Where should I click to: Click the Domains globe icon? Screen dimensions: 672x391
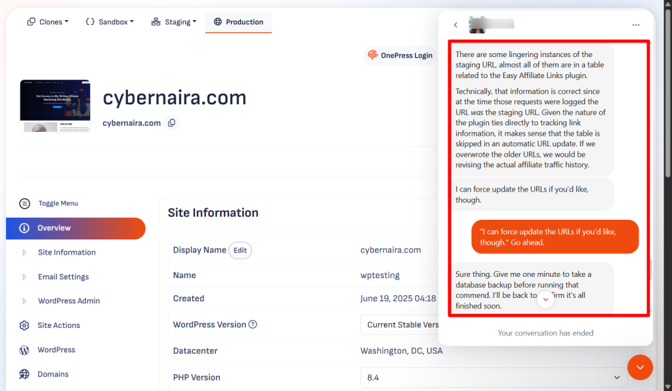click(24, 374)
